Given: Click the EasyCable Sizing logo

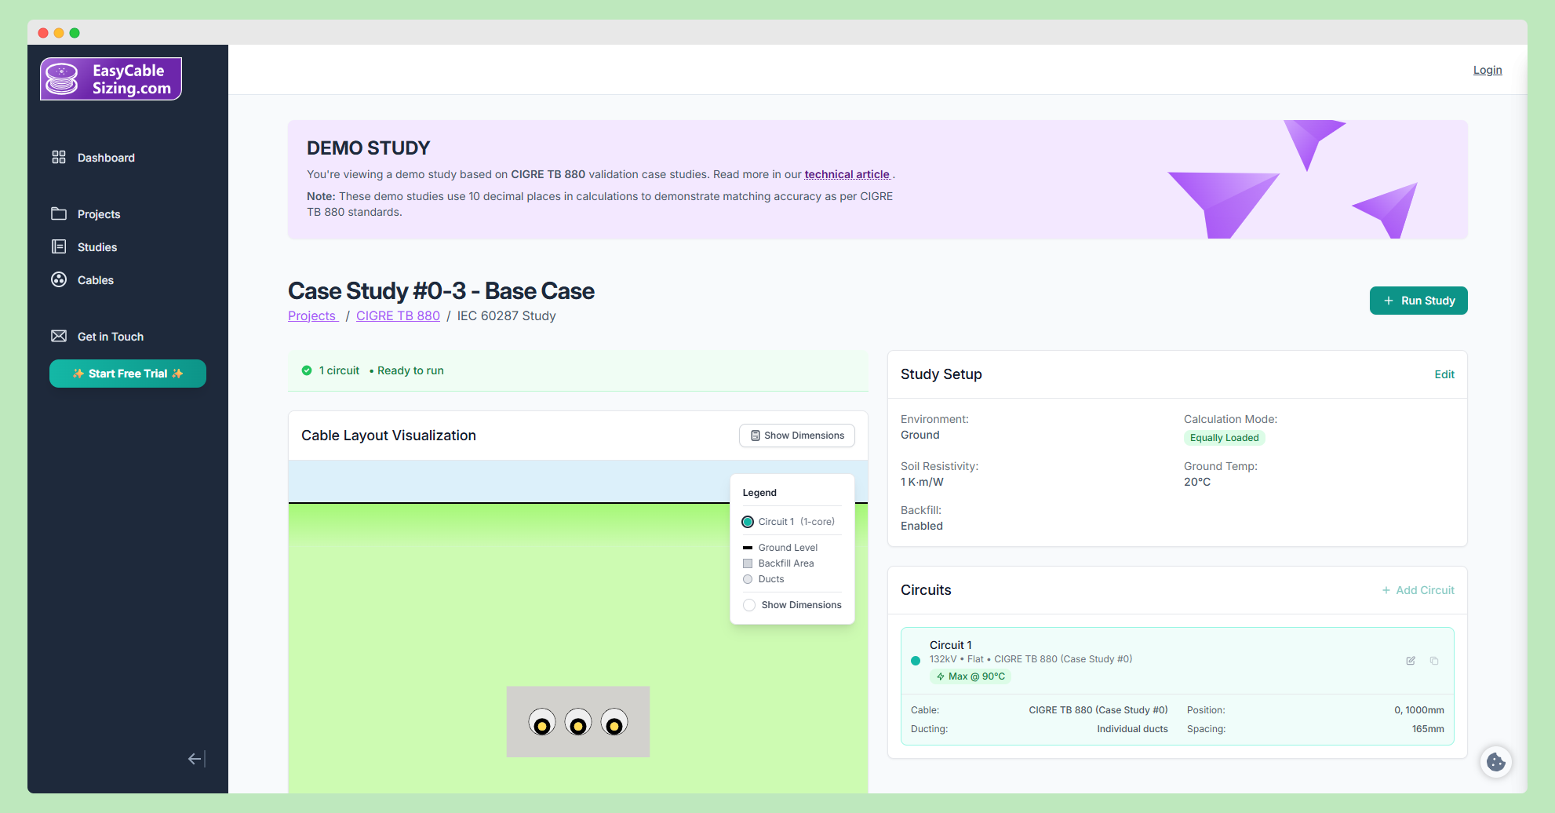Looking at the screenshot, I should pos(111,79).
